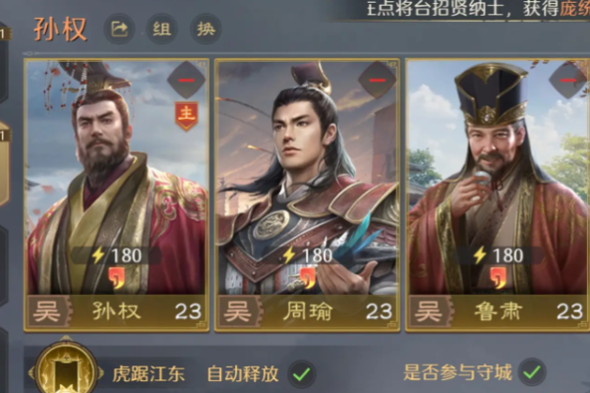Click the 主 leader badge on 孙权
The height and width of the screenshot is (393, 590).
187,116
